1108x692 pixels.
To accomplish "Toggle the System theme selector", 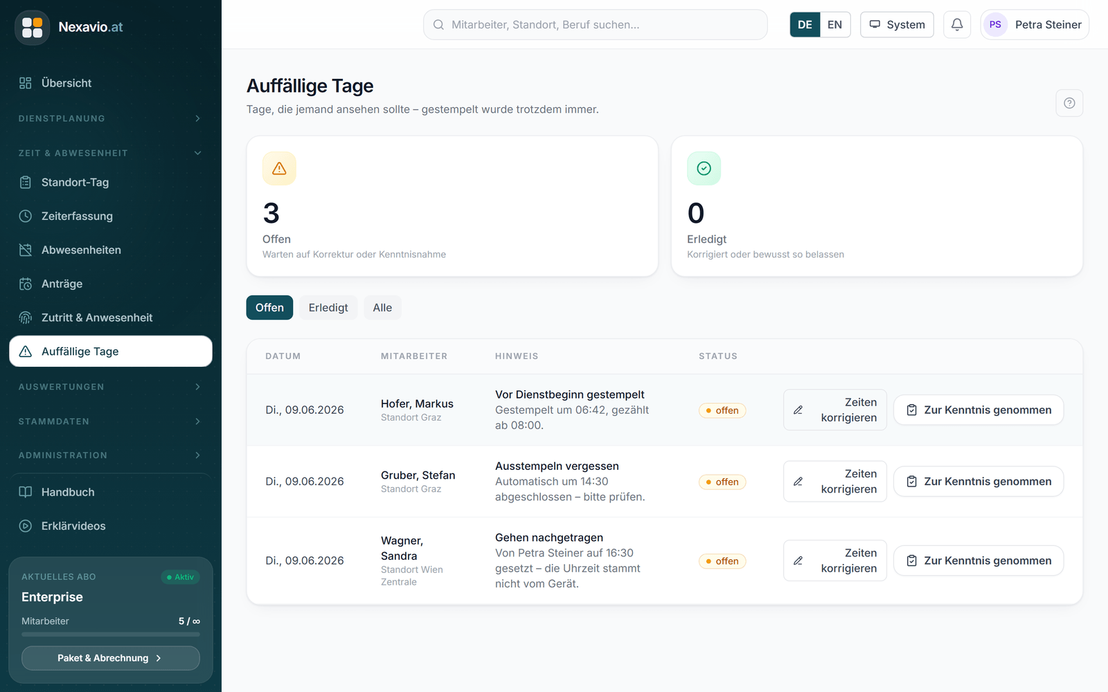I will pyautogui.click(x=897, y=25).
